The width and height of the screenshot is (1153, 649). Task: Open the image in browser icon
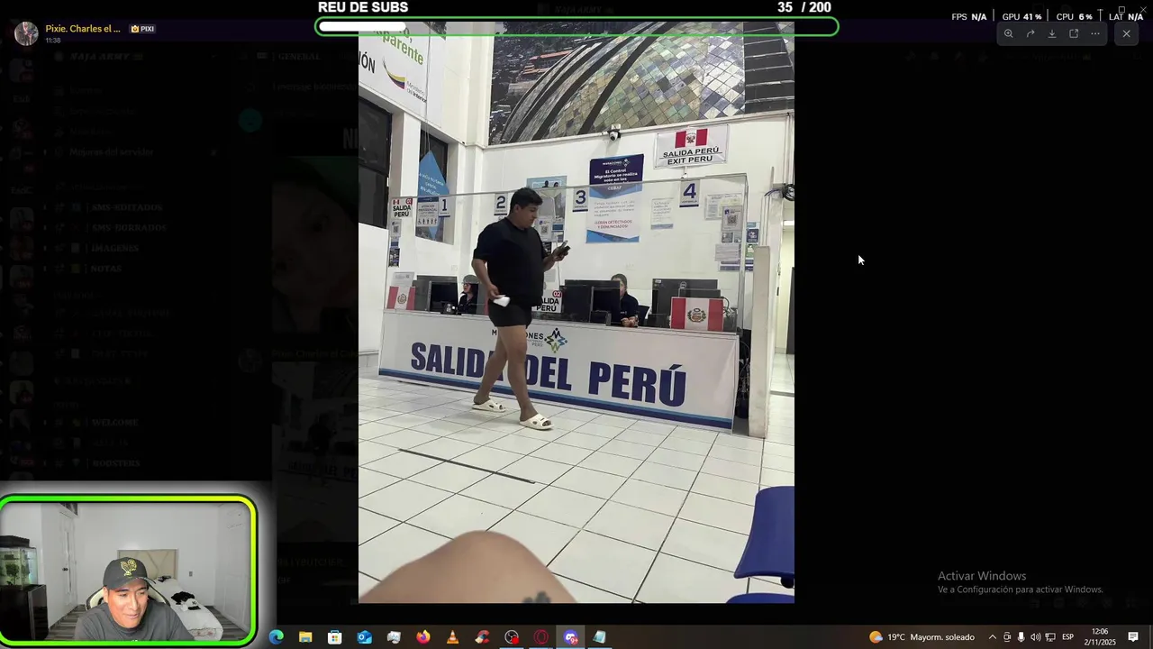coord(1074,33)
